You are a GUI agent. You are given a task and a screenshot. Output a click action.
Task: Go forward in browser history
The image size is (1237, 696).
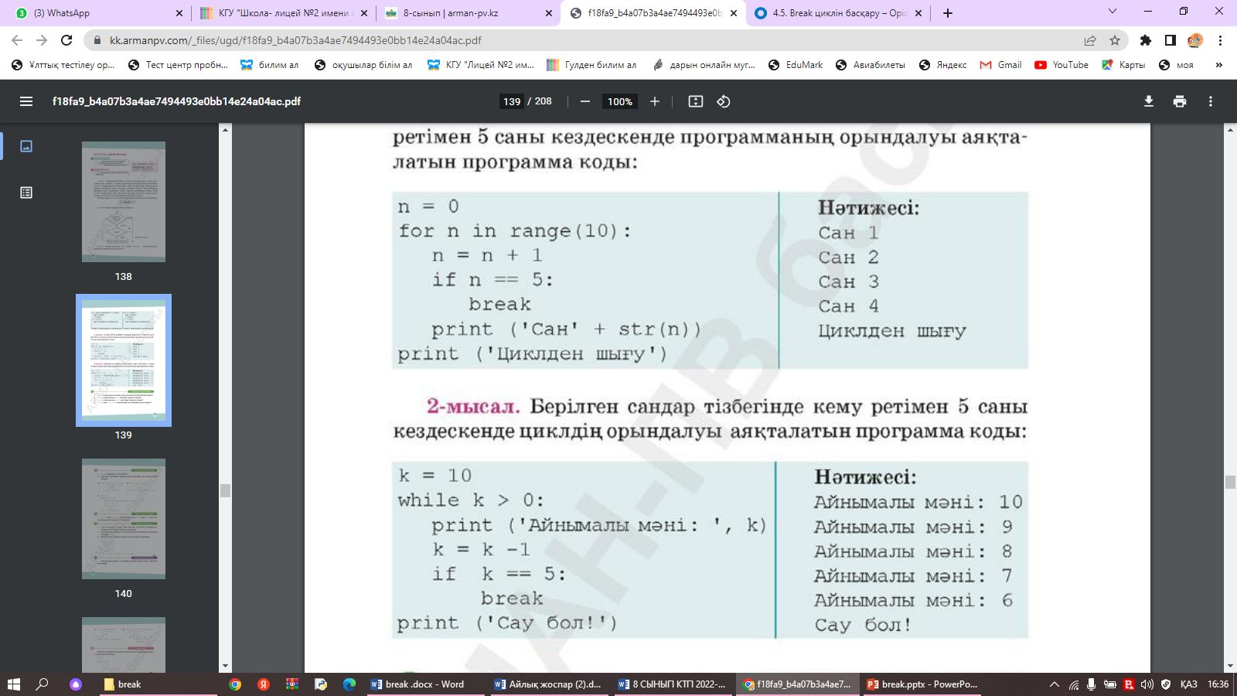42,40
